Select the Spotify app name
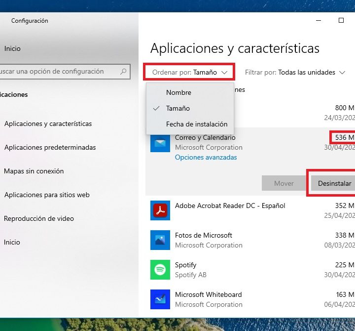The height and width of the screenshot is (331, 355). point(186,265)
